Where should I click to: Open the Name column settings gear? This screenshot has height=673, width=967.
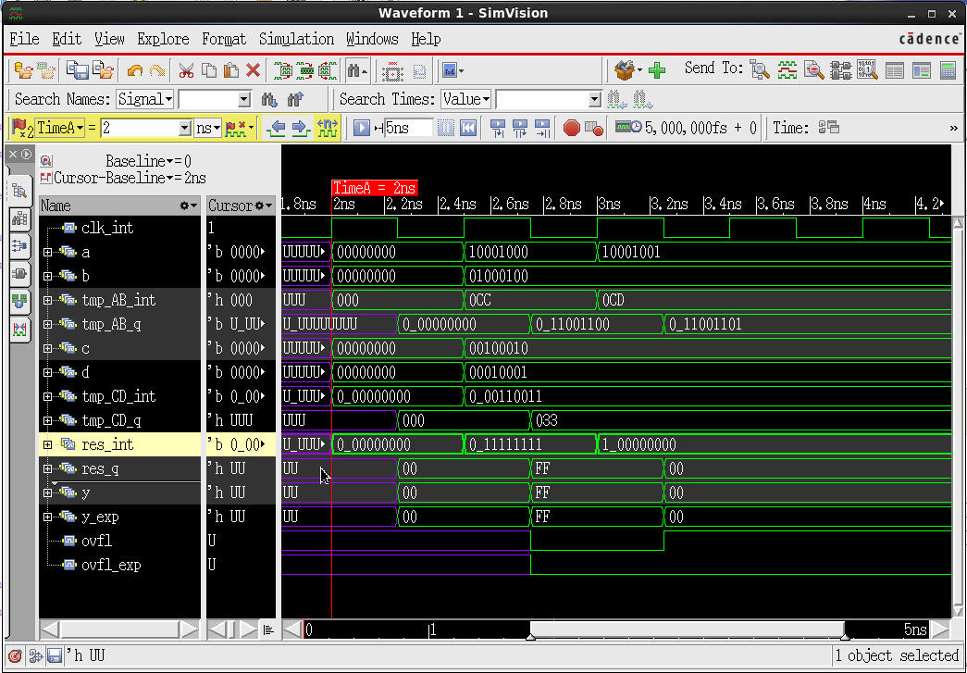click(188, 206)
